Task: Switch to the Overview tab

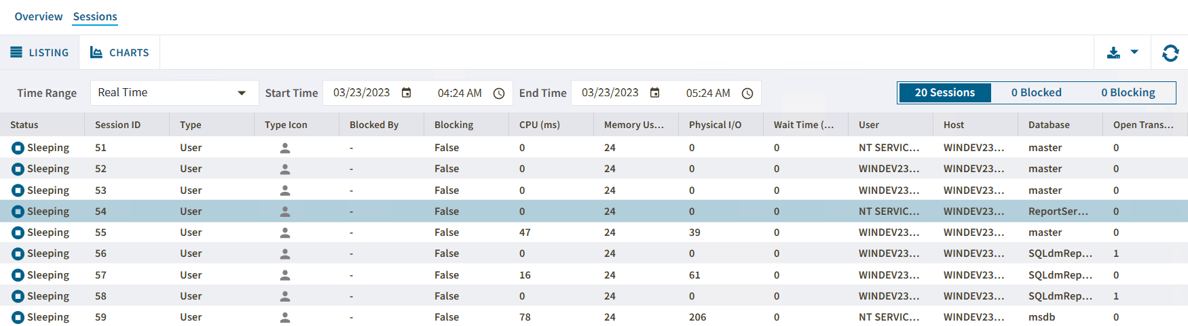Action: pos(39,17)
